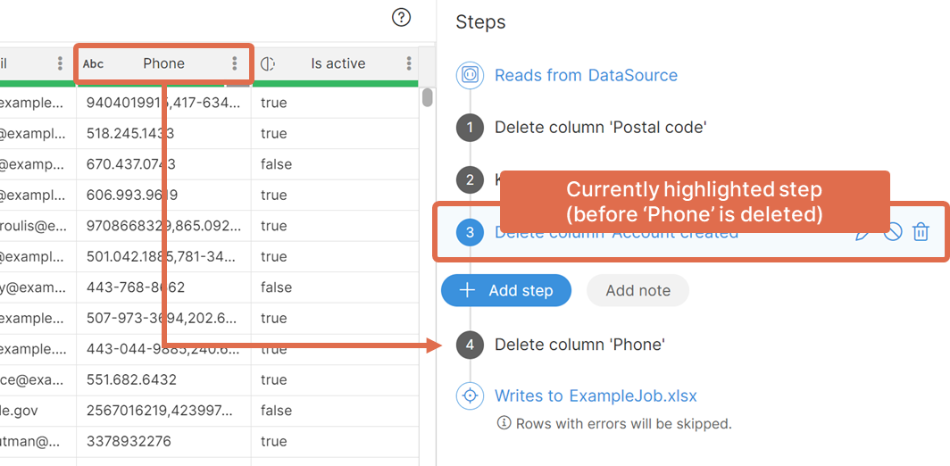Delete step 3 with the trash icon
Image resolution: width=950 pixels, height=466 pixels.
pos(921,233)
